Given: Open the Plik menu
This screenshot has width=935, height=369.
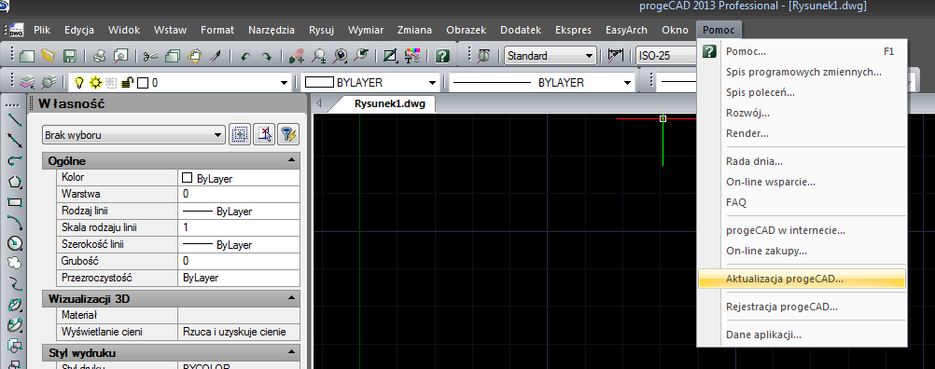Looking at the screenshot, I should (42, 30).
